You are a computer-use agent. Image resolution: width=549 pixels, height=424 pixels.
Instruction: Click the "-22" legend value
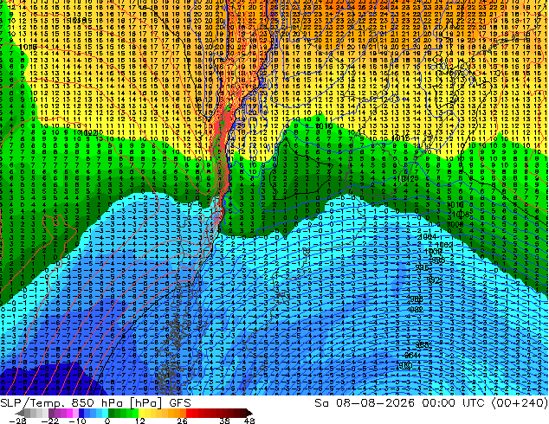[x=49, y=421]
